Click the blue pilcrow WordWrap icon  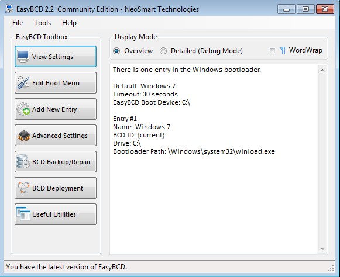(283, 50)
